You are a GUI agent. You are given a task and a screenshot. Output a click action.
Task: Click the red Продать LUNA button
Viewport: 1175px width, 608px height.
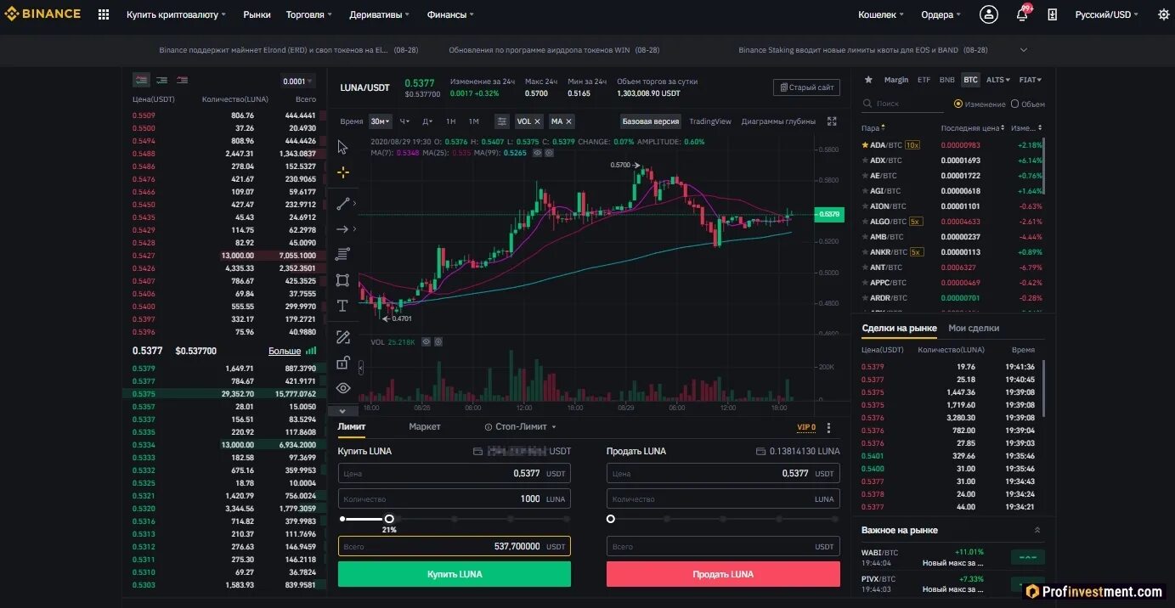pyautogui.click(x=723, y=574)
